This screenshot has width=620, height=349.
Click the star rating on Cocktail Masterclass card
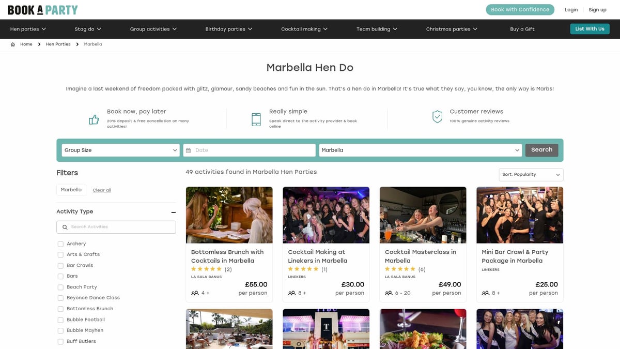(401, 269)
